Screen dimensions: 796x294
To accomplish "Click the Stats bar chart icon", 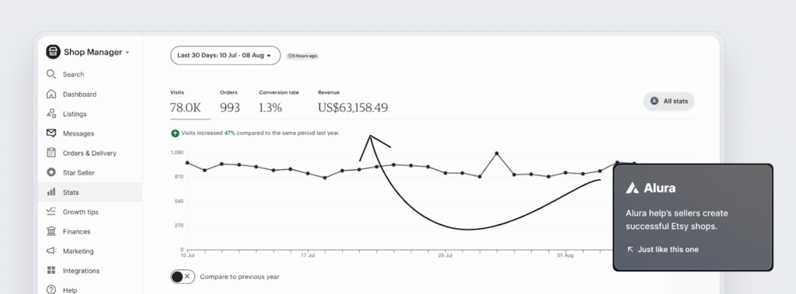I will 51,192.
